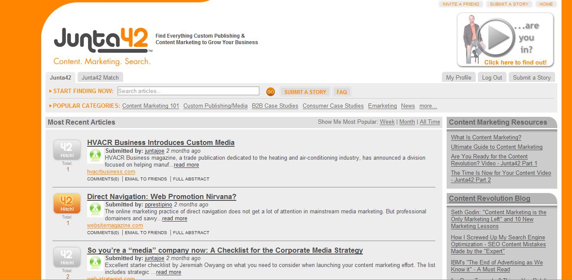Switch to the Junta42 Match tab
This screenshot has height=280, width=572.
[x=100, y=77]
